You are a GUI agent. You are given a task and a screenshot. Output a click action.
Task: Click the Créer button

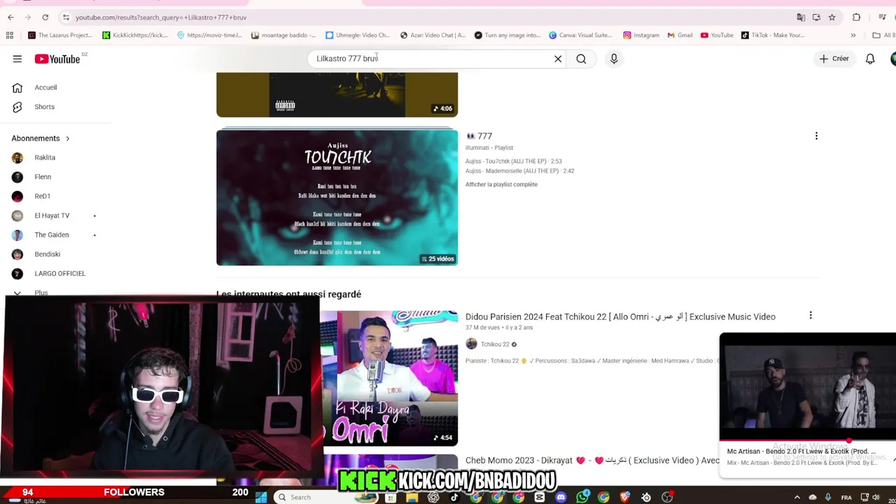(x=834, y=59)
